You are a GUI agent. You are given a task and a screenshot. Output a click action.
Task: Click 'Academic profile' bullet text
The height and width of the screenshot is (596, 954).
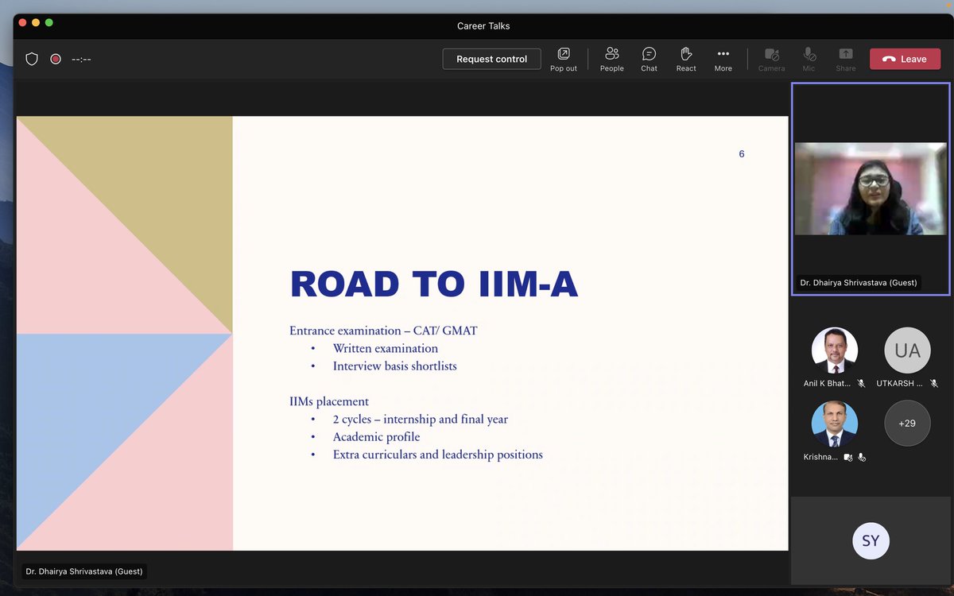tap(377, 437)
